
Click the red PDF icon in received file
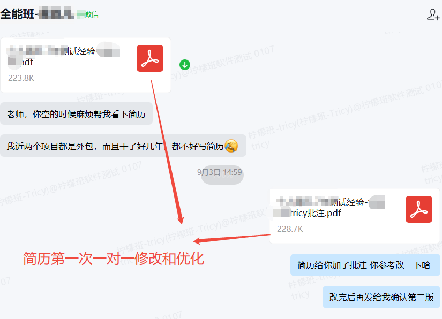point(150,58)
